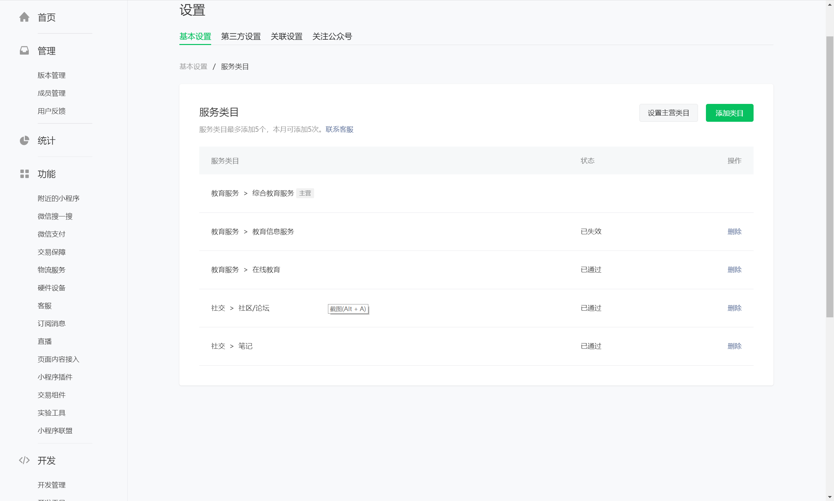The height and width of the screenshot is (501, 834).
Task: Click the home icon in sidebar
Action: point(24,17)
